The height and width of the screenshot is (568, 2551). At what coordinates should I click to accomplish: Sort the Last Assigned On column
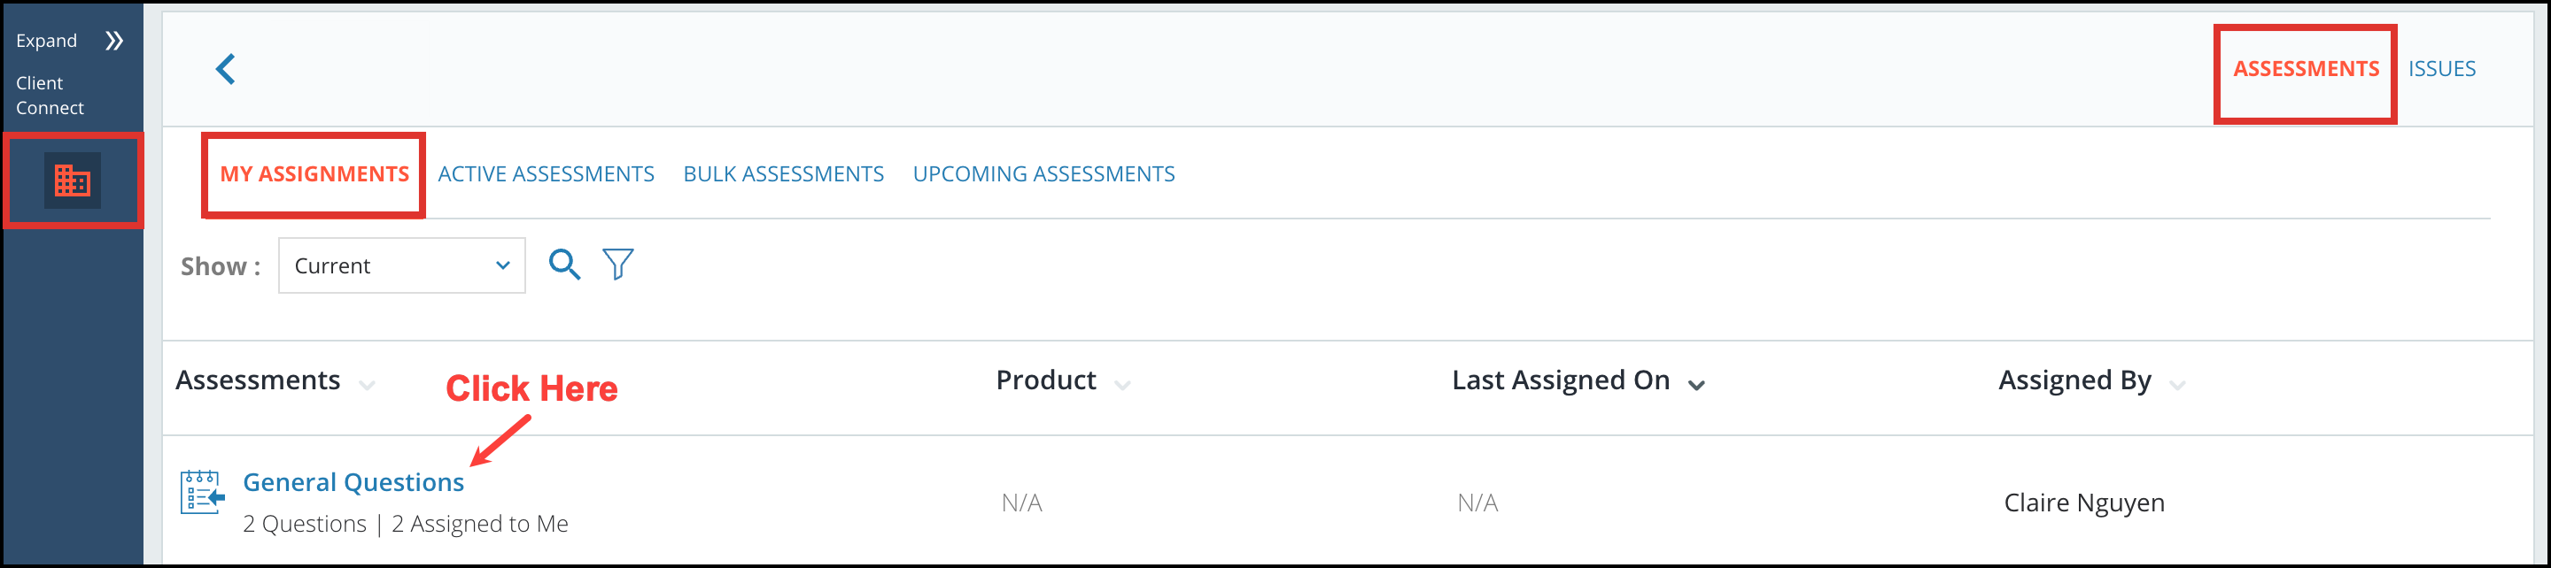(1695, 383)
